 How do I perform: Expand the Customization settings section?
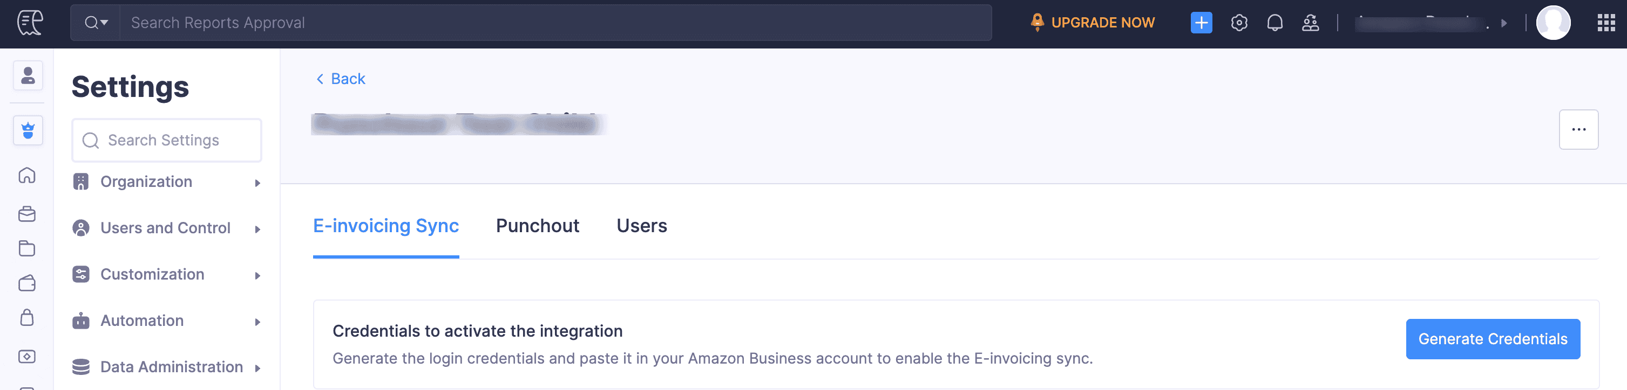[167, 275]
